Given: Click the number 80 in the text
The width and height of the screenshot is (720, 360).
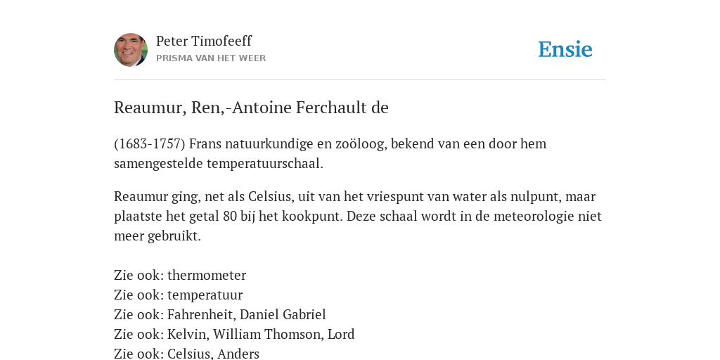Looking at the screenshot, I should (x=230, y=217).
